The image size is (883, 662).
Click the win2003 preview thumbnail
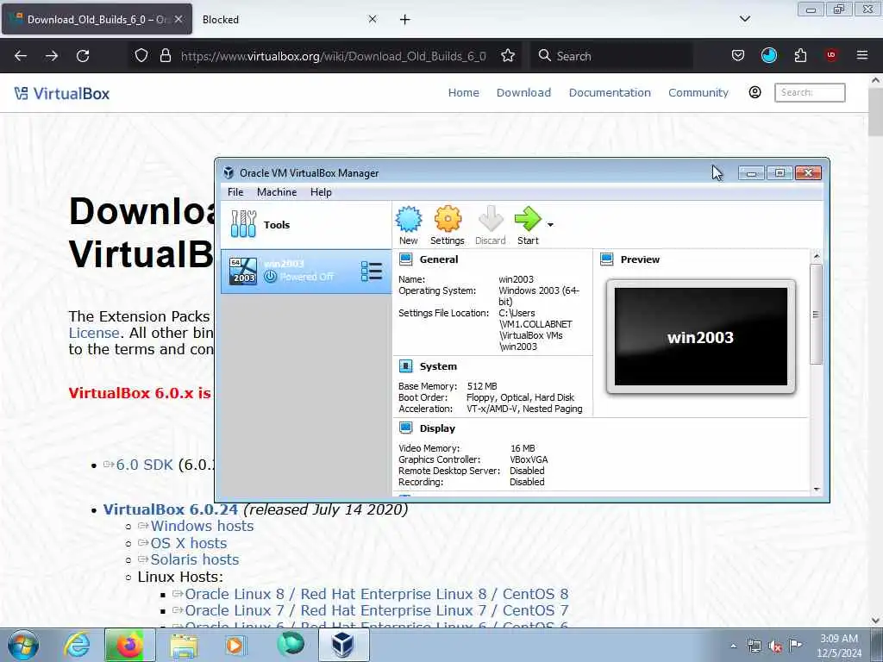click(x=700, y=337)
